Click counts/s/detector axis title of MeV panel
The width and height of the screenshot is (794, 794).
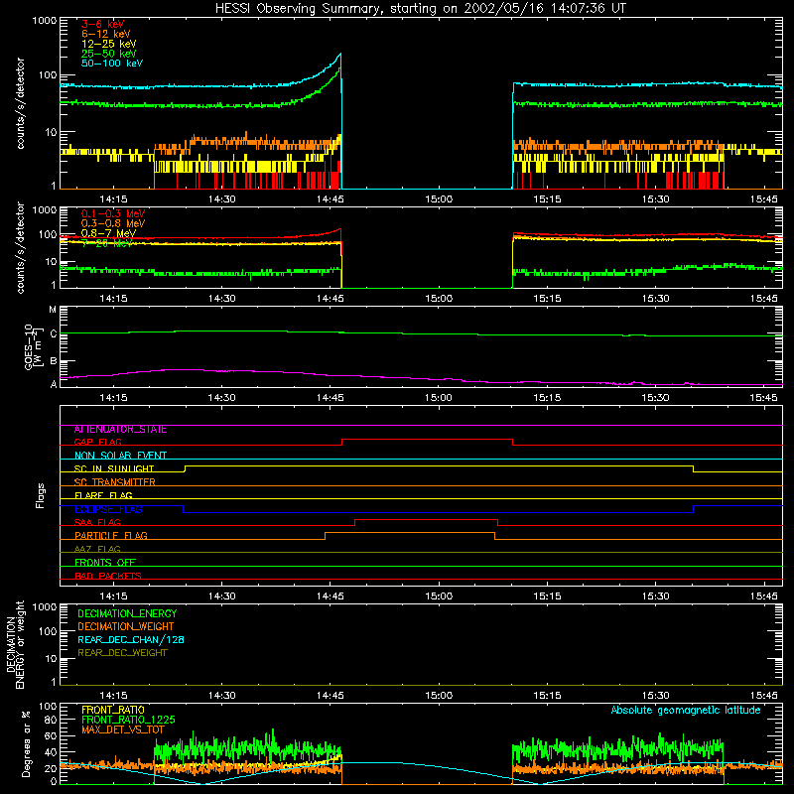point(21,247)
